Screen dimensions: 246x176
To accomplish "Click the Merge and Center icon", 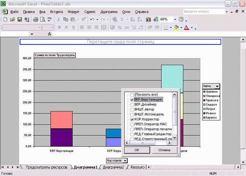I will (x=104, y=28).
